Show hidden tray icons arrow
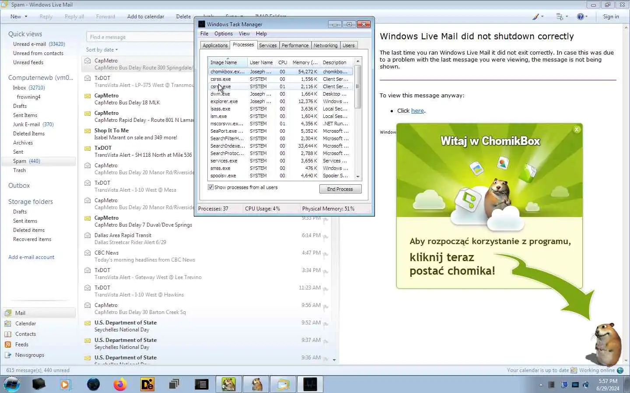 coord(541,385)
